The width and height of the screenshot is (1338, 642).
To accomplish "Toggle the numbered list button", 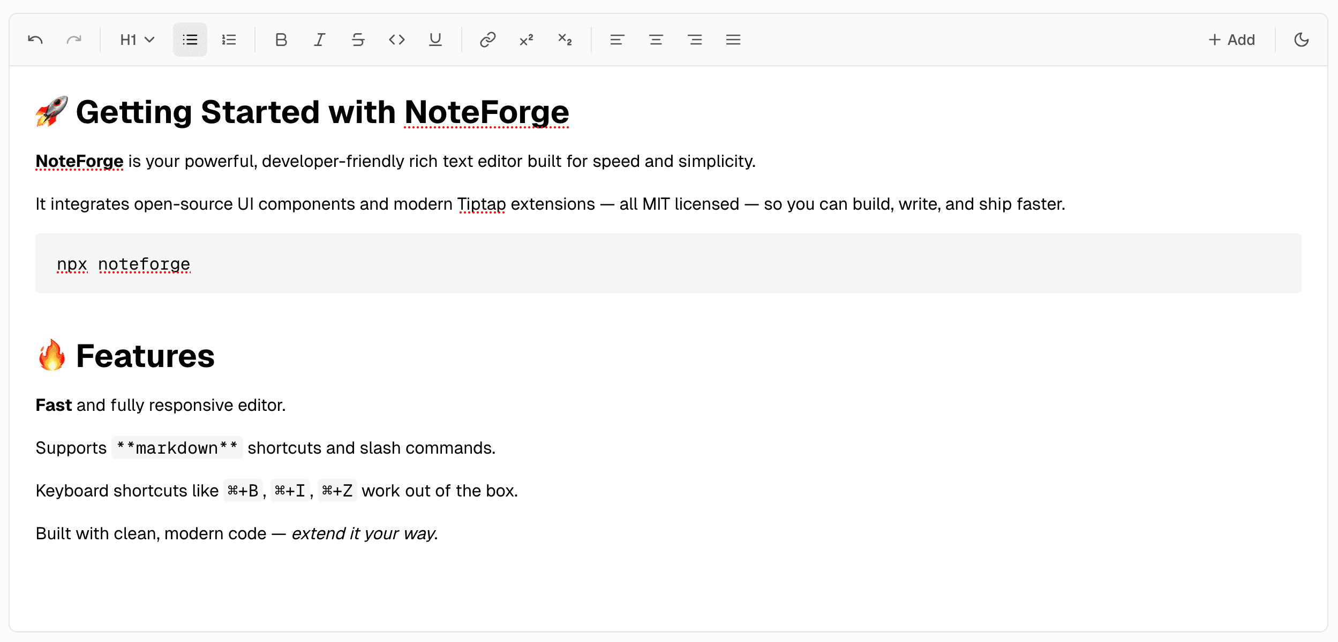I will tap(229, 40).
